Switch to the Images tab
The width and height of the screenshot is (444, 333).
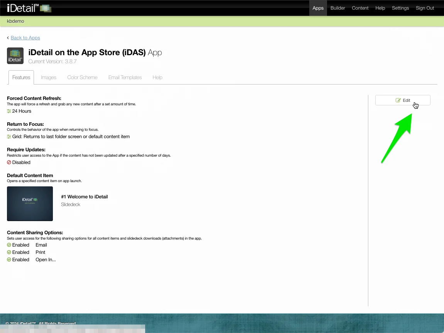coord(48,77)
